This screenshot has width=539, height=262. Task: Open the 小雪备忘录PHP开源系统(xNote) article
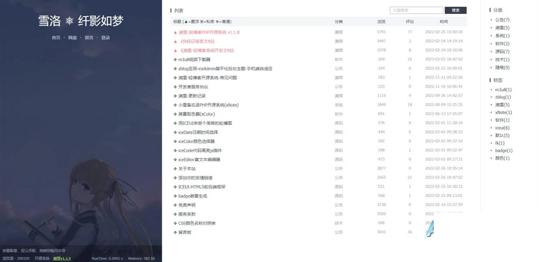208,105
